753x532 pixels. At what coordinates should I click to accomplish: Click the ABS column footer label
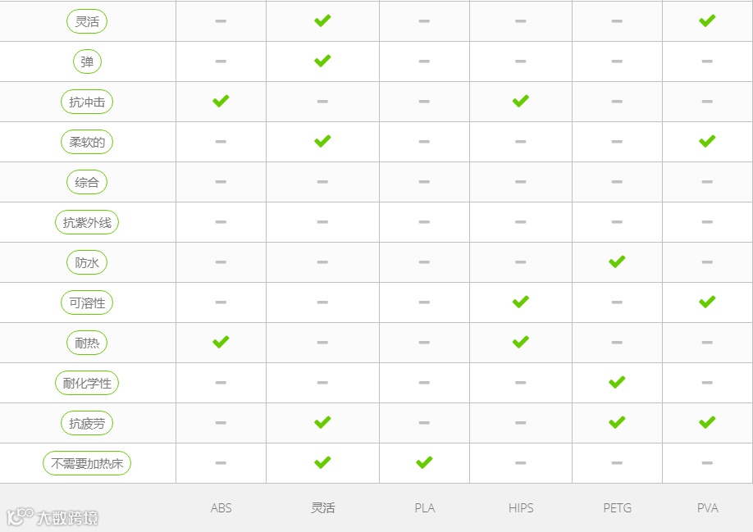pos(221,508)
